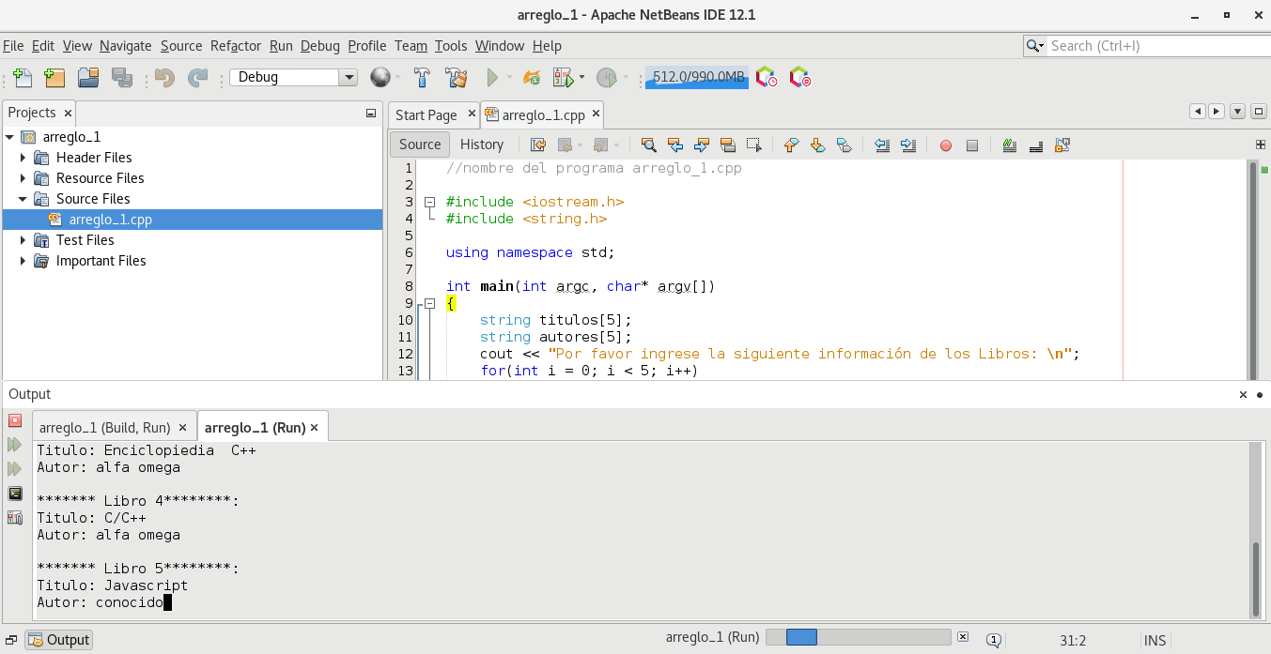Open terminal icon in Output sidebar
This screenshot has height=654, width=1271.
click(15, 494)
